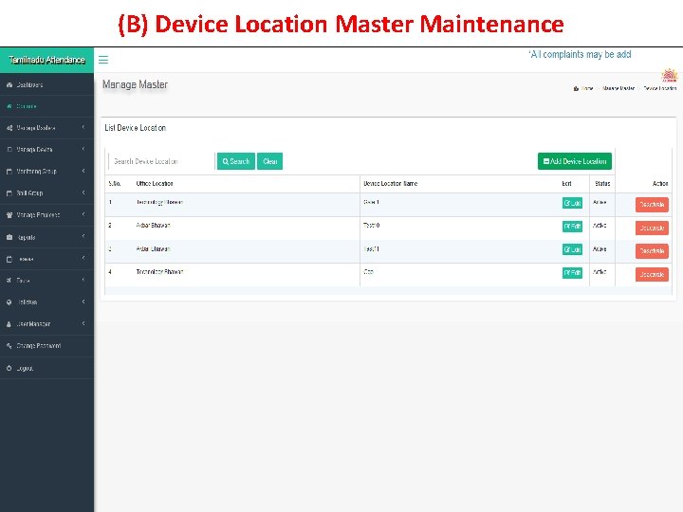This screenshot has height=512, width=683.
Task: Expand the Manage Masters chevron
Action: [83, 127]
